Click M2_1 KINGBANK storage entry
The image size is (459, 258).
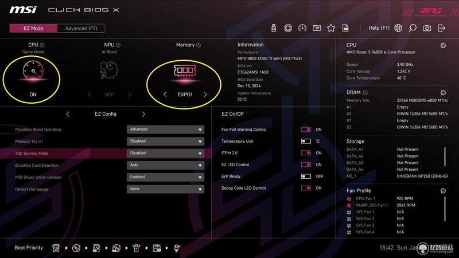click(x=397, y=176)
